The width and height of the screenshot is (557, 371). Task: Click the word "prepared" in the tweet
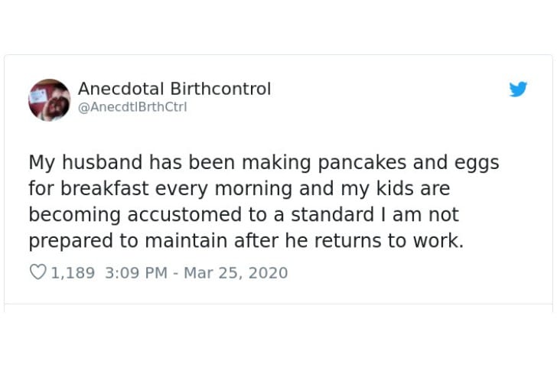(x=71, y=241)
